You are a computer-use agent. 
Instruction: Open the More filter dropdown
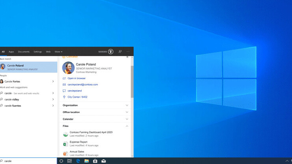tap(58, 52)
